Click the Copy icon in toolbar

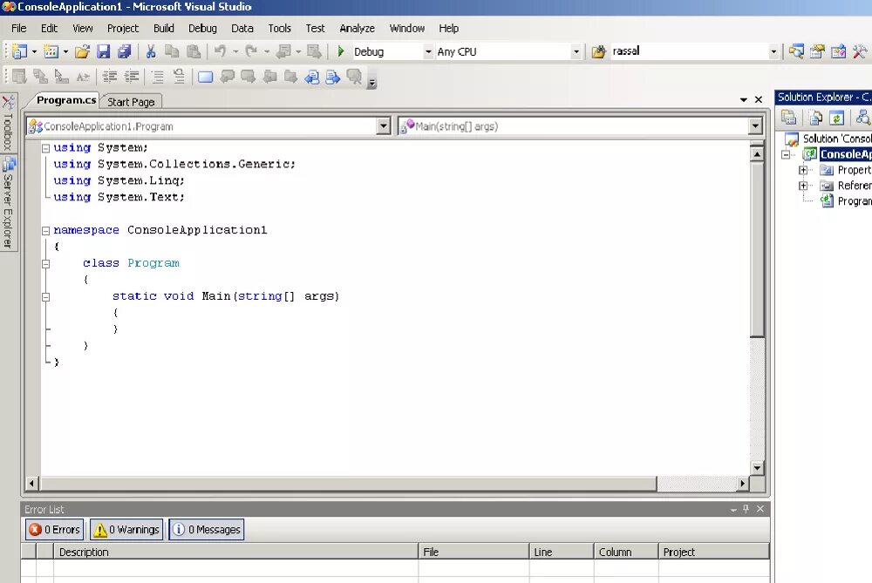point(172,51)
